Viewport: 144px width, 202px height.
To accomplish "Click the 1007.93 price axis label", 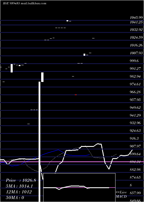I will tap(136, 53).
